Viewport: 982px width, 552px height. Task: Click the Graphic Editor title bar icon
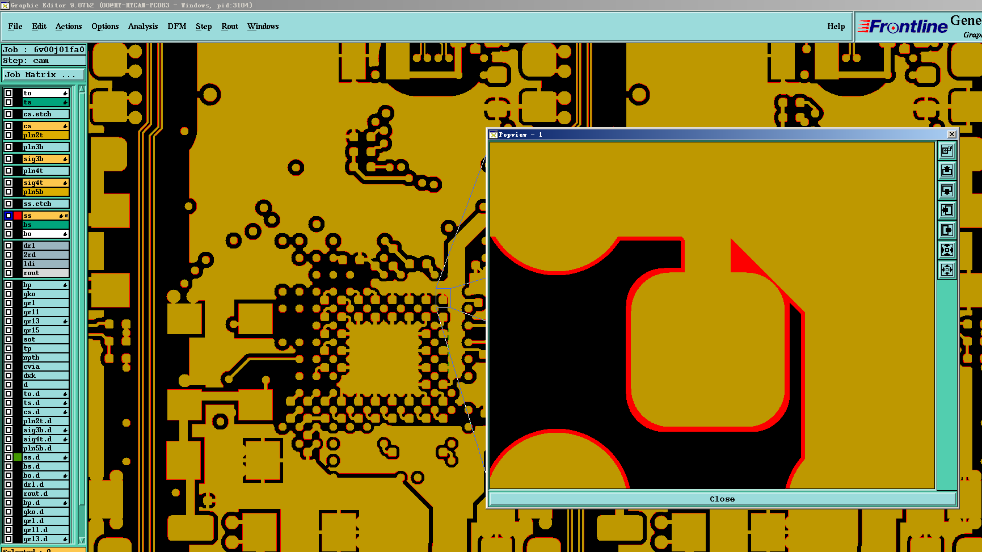(5, 5)
